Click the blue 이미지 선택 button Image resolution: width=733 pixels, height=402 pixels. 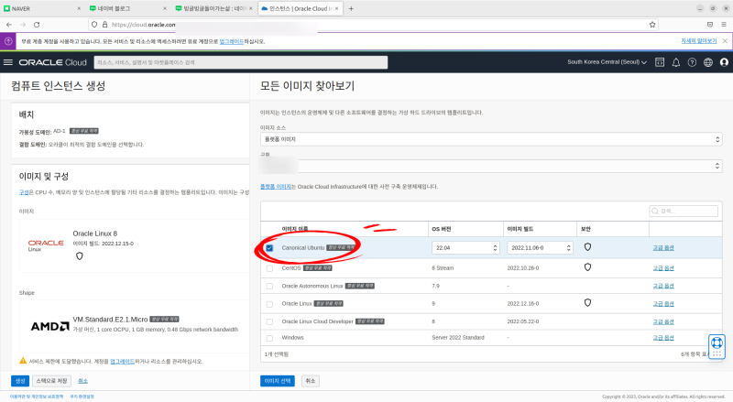tap(278, 381)
